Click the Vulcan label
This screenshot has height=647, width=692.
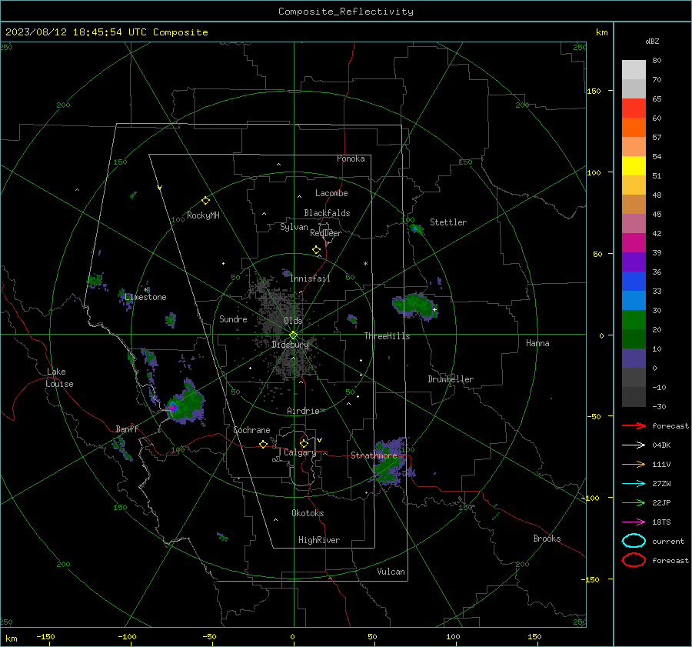tap(391, 572)
